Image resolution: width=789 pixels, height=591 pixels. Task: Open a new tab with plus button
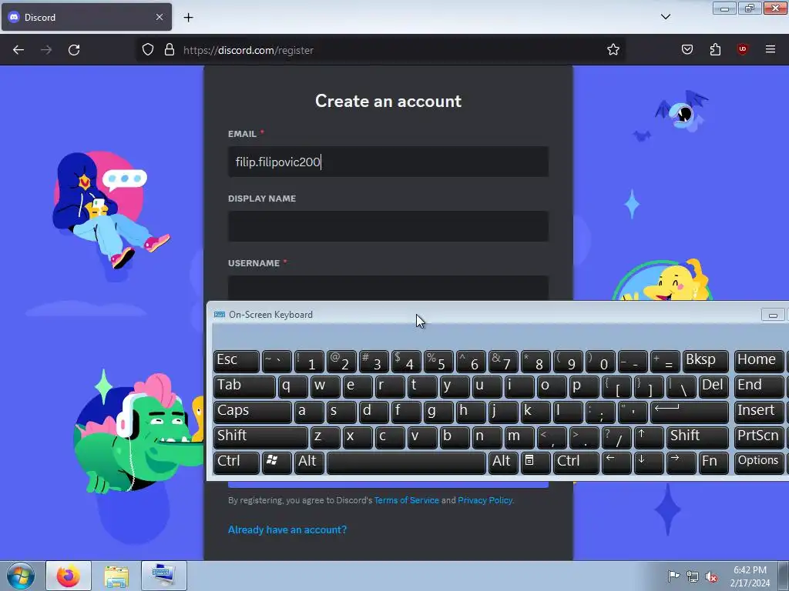pos(188,18)
